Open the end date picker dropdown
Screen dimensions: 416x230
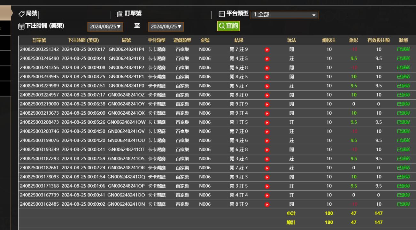pos(166,27)
